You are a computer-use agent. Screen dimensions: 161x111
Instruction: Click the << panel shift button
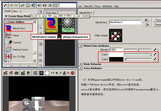click(x=12, y=66)
